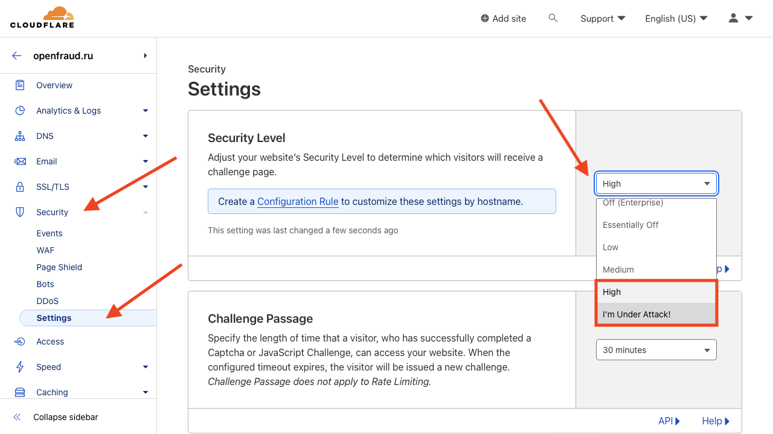
Task: Select the Off (Enterprise) option
Action: click(656, 203)
